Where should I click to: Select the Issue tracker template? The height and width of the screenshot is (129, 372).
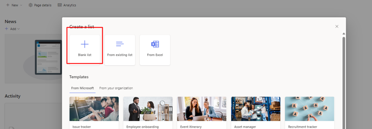pyautogui.click(x=94, y=113)
